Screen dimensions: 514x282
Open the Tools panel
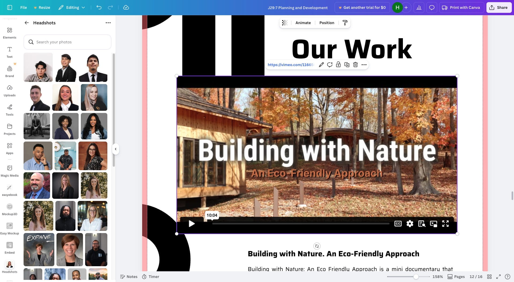(x=10, y=110)
